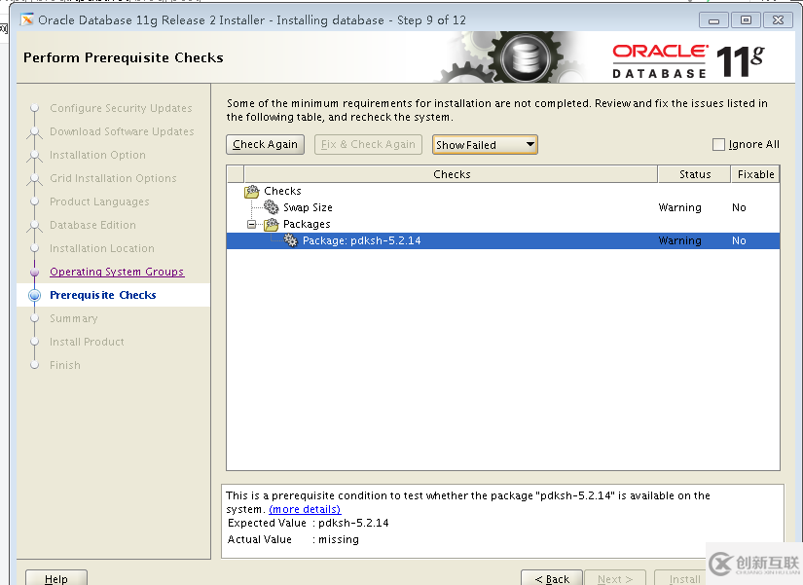803x585 pixels.
Task: Select the Configure Security Updates step
Action: pos(121,108)
